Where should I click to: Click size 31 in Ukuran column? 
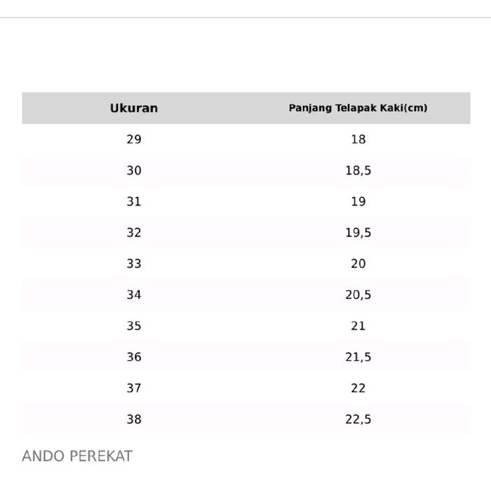pos(134,201)
